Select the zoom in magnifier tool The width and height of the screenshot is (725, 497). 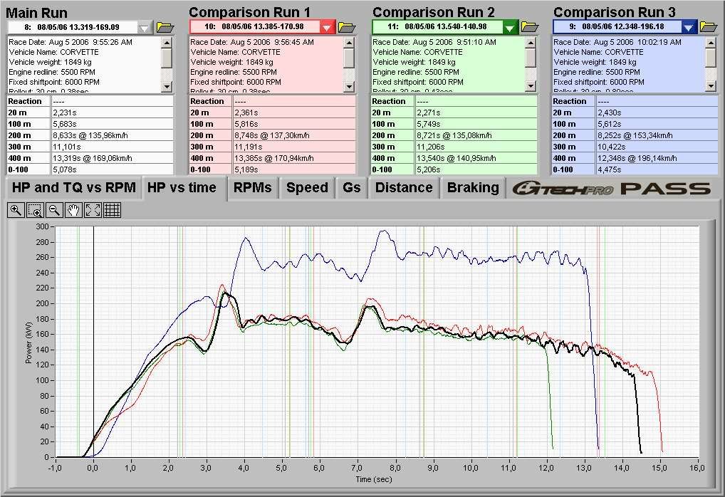tap(16, 209)
